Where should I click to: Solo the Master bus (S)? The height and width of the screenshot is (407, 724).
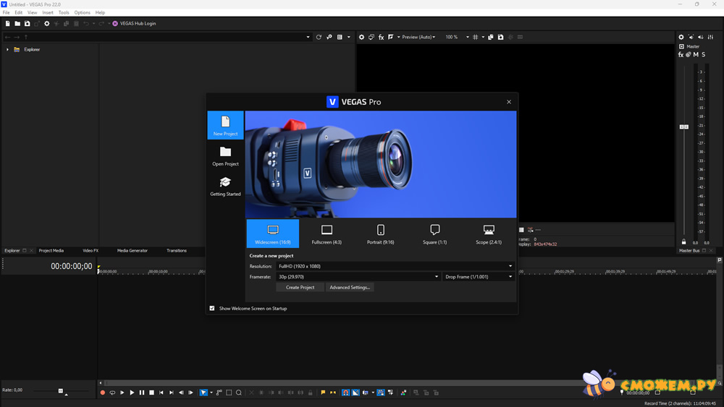pos(703,54)
